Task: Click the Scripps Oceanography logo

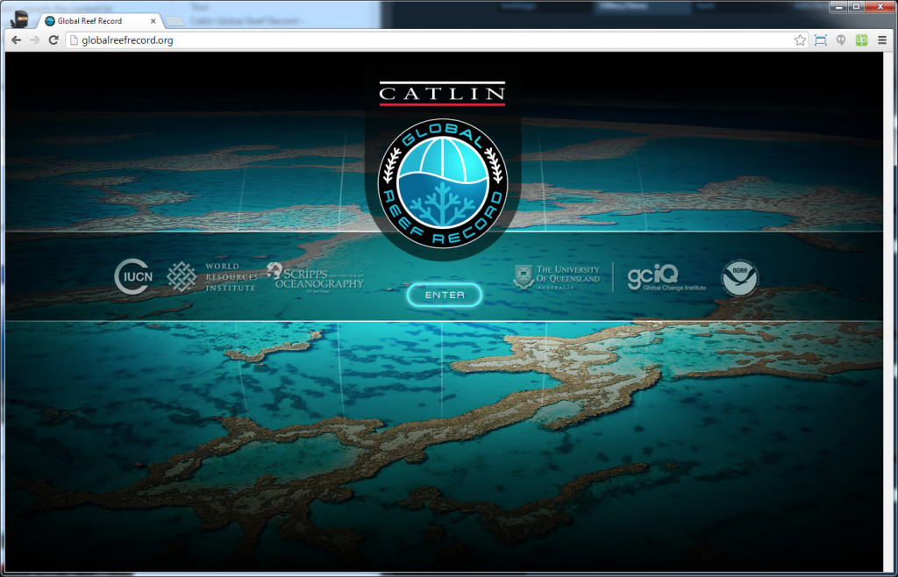Action: click(315, 278)
